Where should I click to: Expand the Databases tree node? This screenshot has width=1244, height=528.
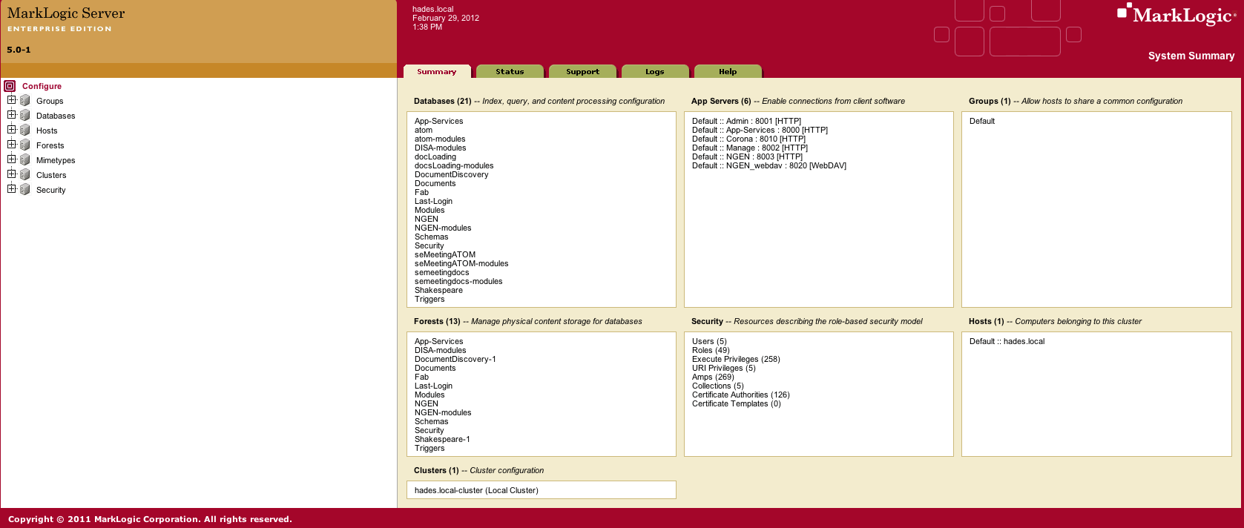(x=11, y=114)
